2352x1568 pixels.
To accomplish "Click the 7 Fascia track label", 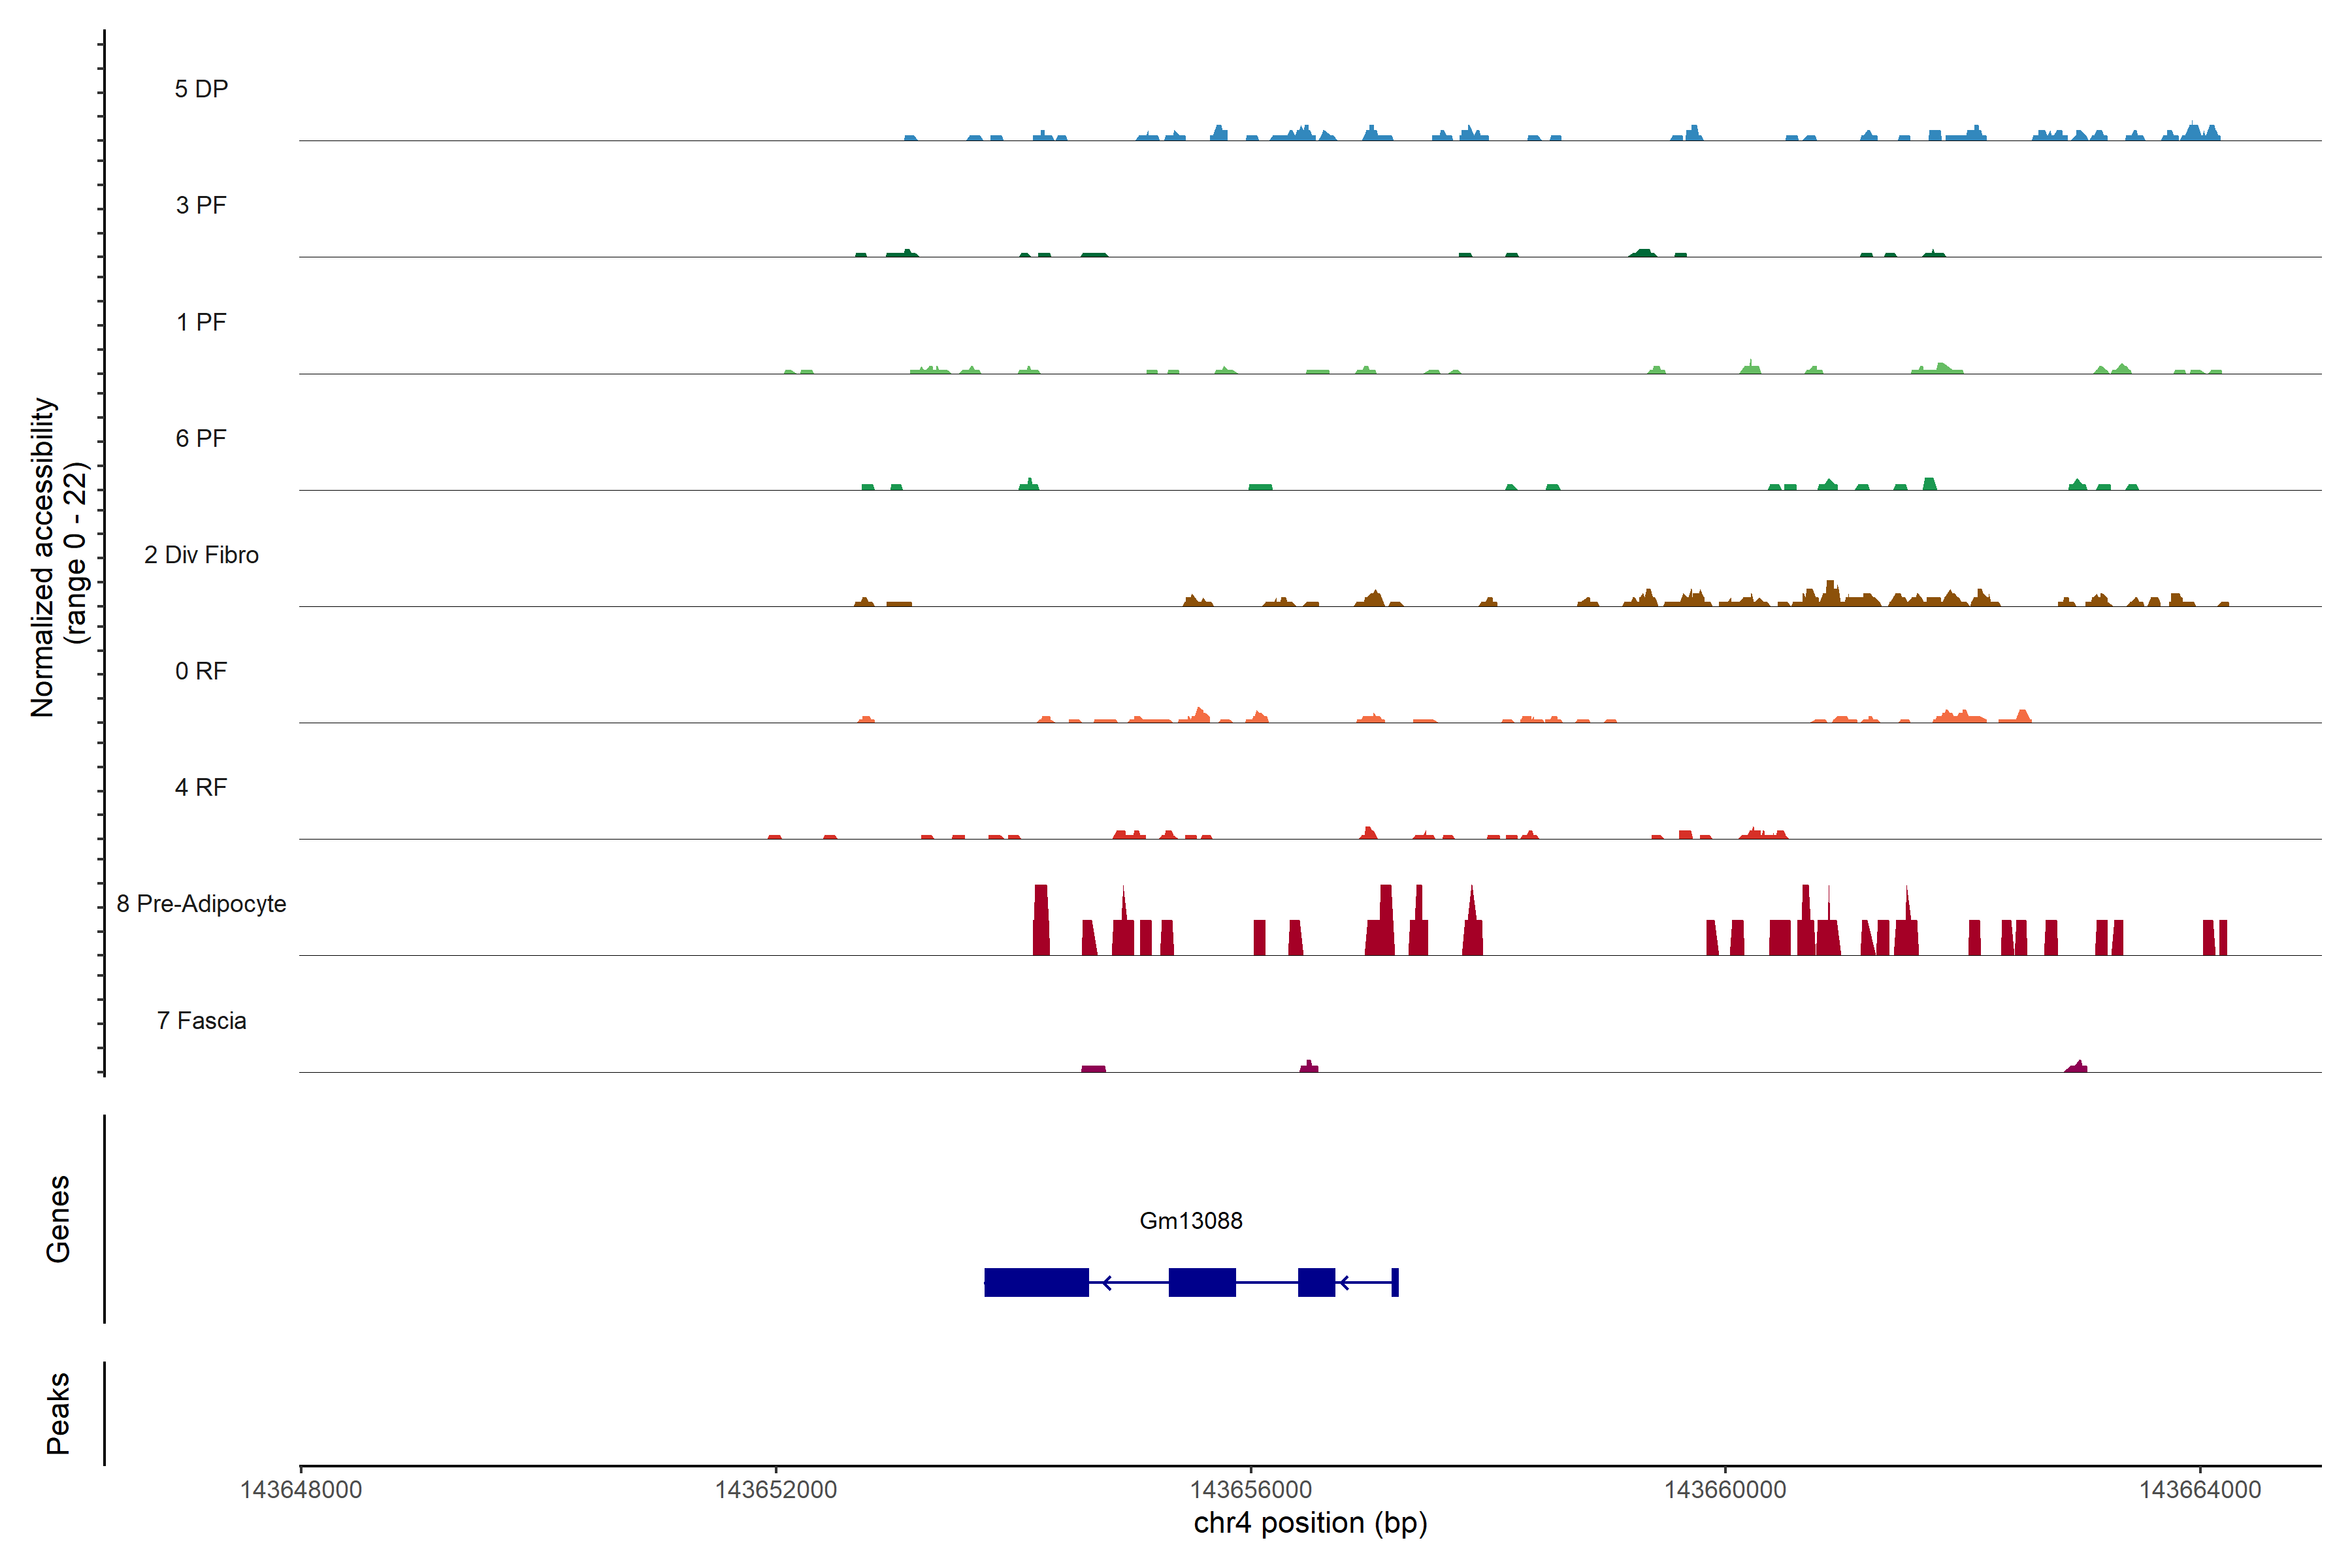I will click(x=201, y=1020).
